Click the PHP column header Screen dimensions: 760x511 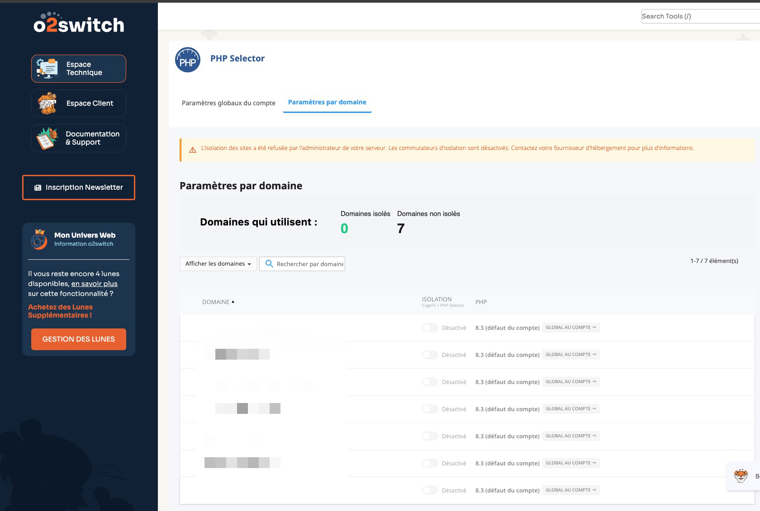pos(481,302)
